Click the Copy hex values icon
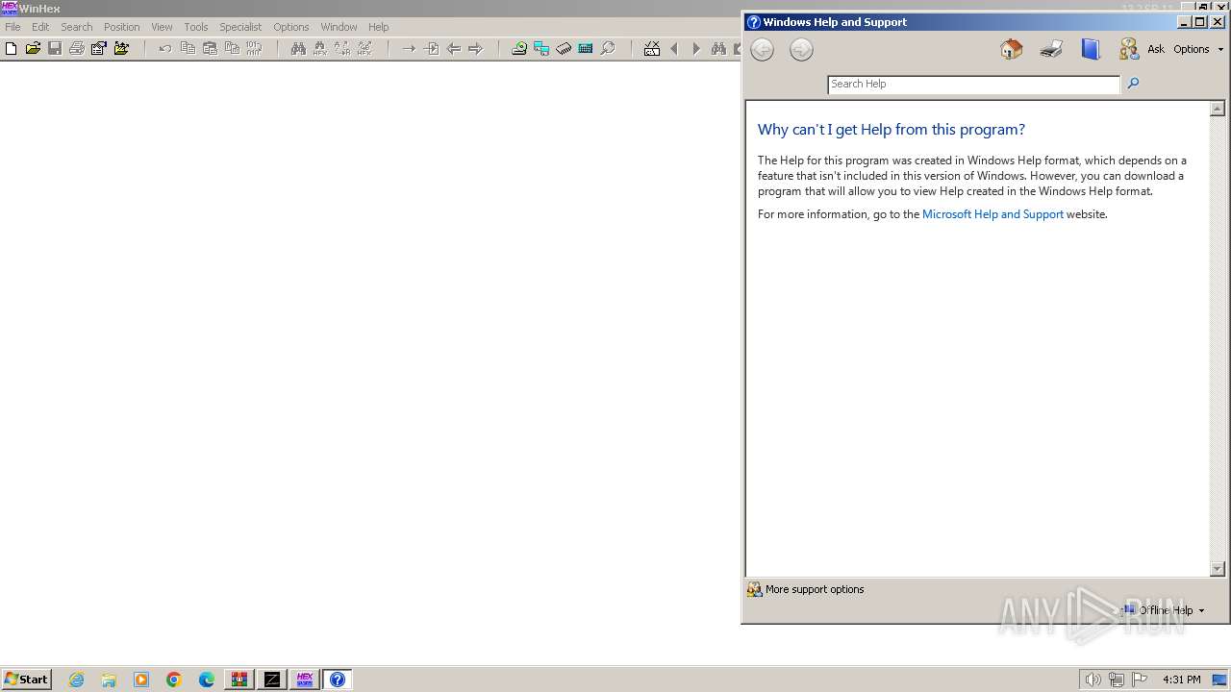Image resolution: width=1231 pixels, height=692 pixels. 232,48
